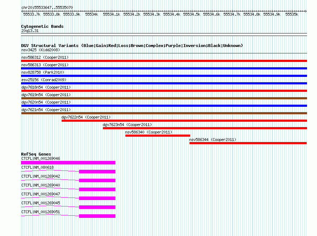Click the 55533.9k ruler tick label
Image resolution: width=317 pixels, height=236 pixels.
pyautogui.click(x=72, y=14)
